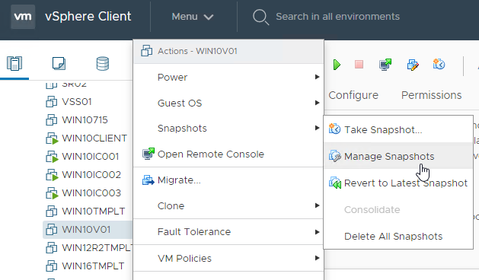Expand the Menu dropdown

[x=193, y=17]
